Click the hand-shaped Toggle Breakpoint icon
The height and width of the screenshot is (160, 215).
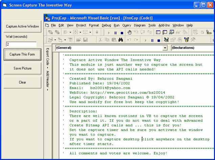click(x=129, y=32)
